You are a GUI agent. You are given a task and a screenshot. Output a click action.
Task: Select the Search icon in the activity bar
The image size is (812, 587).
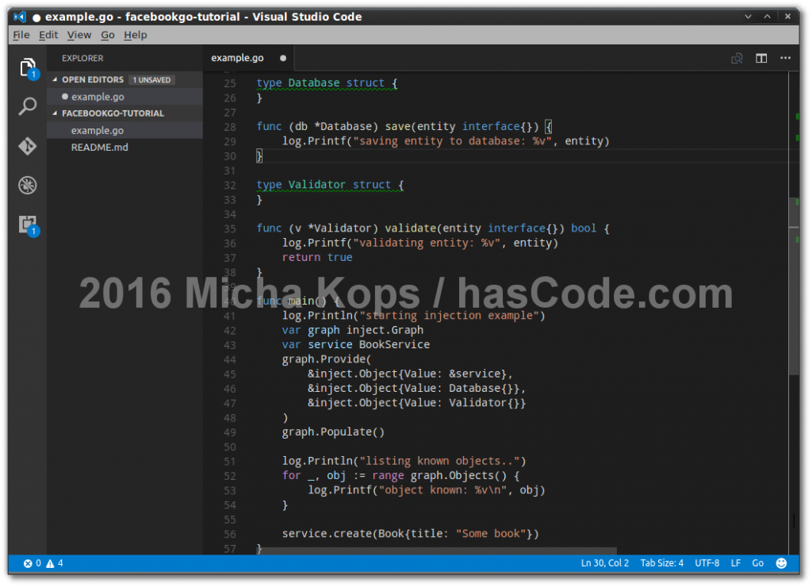[26, 106]
